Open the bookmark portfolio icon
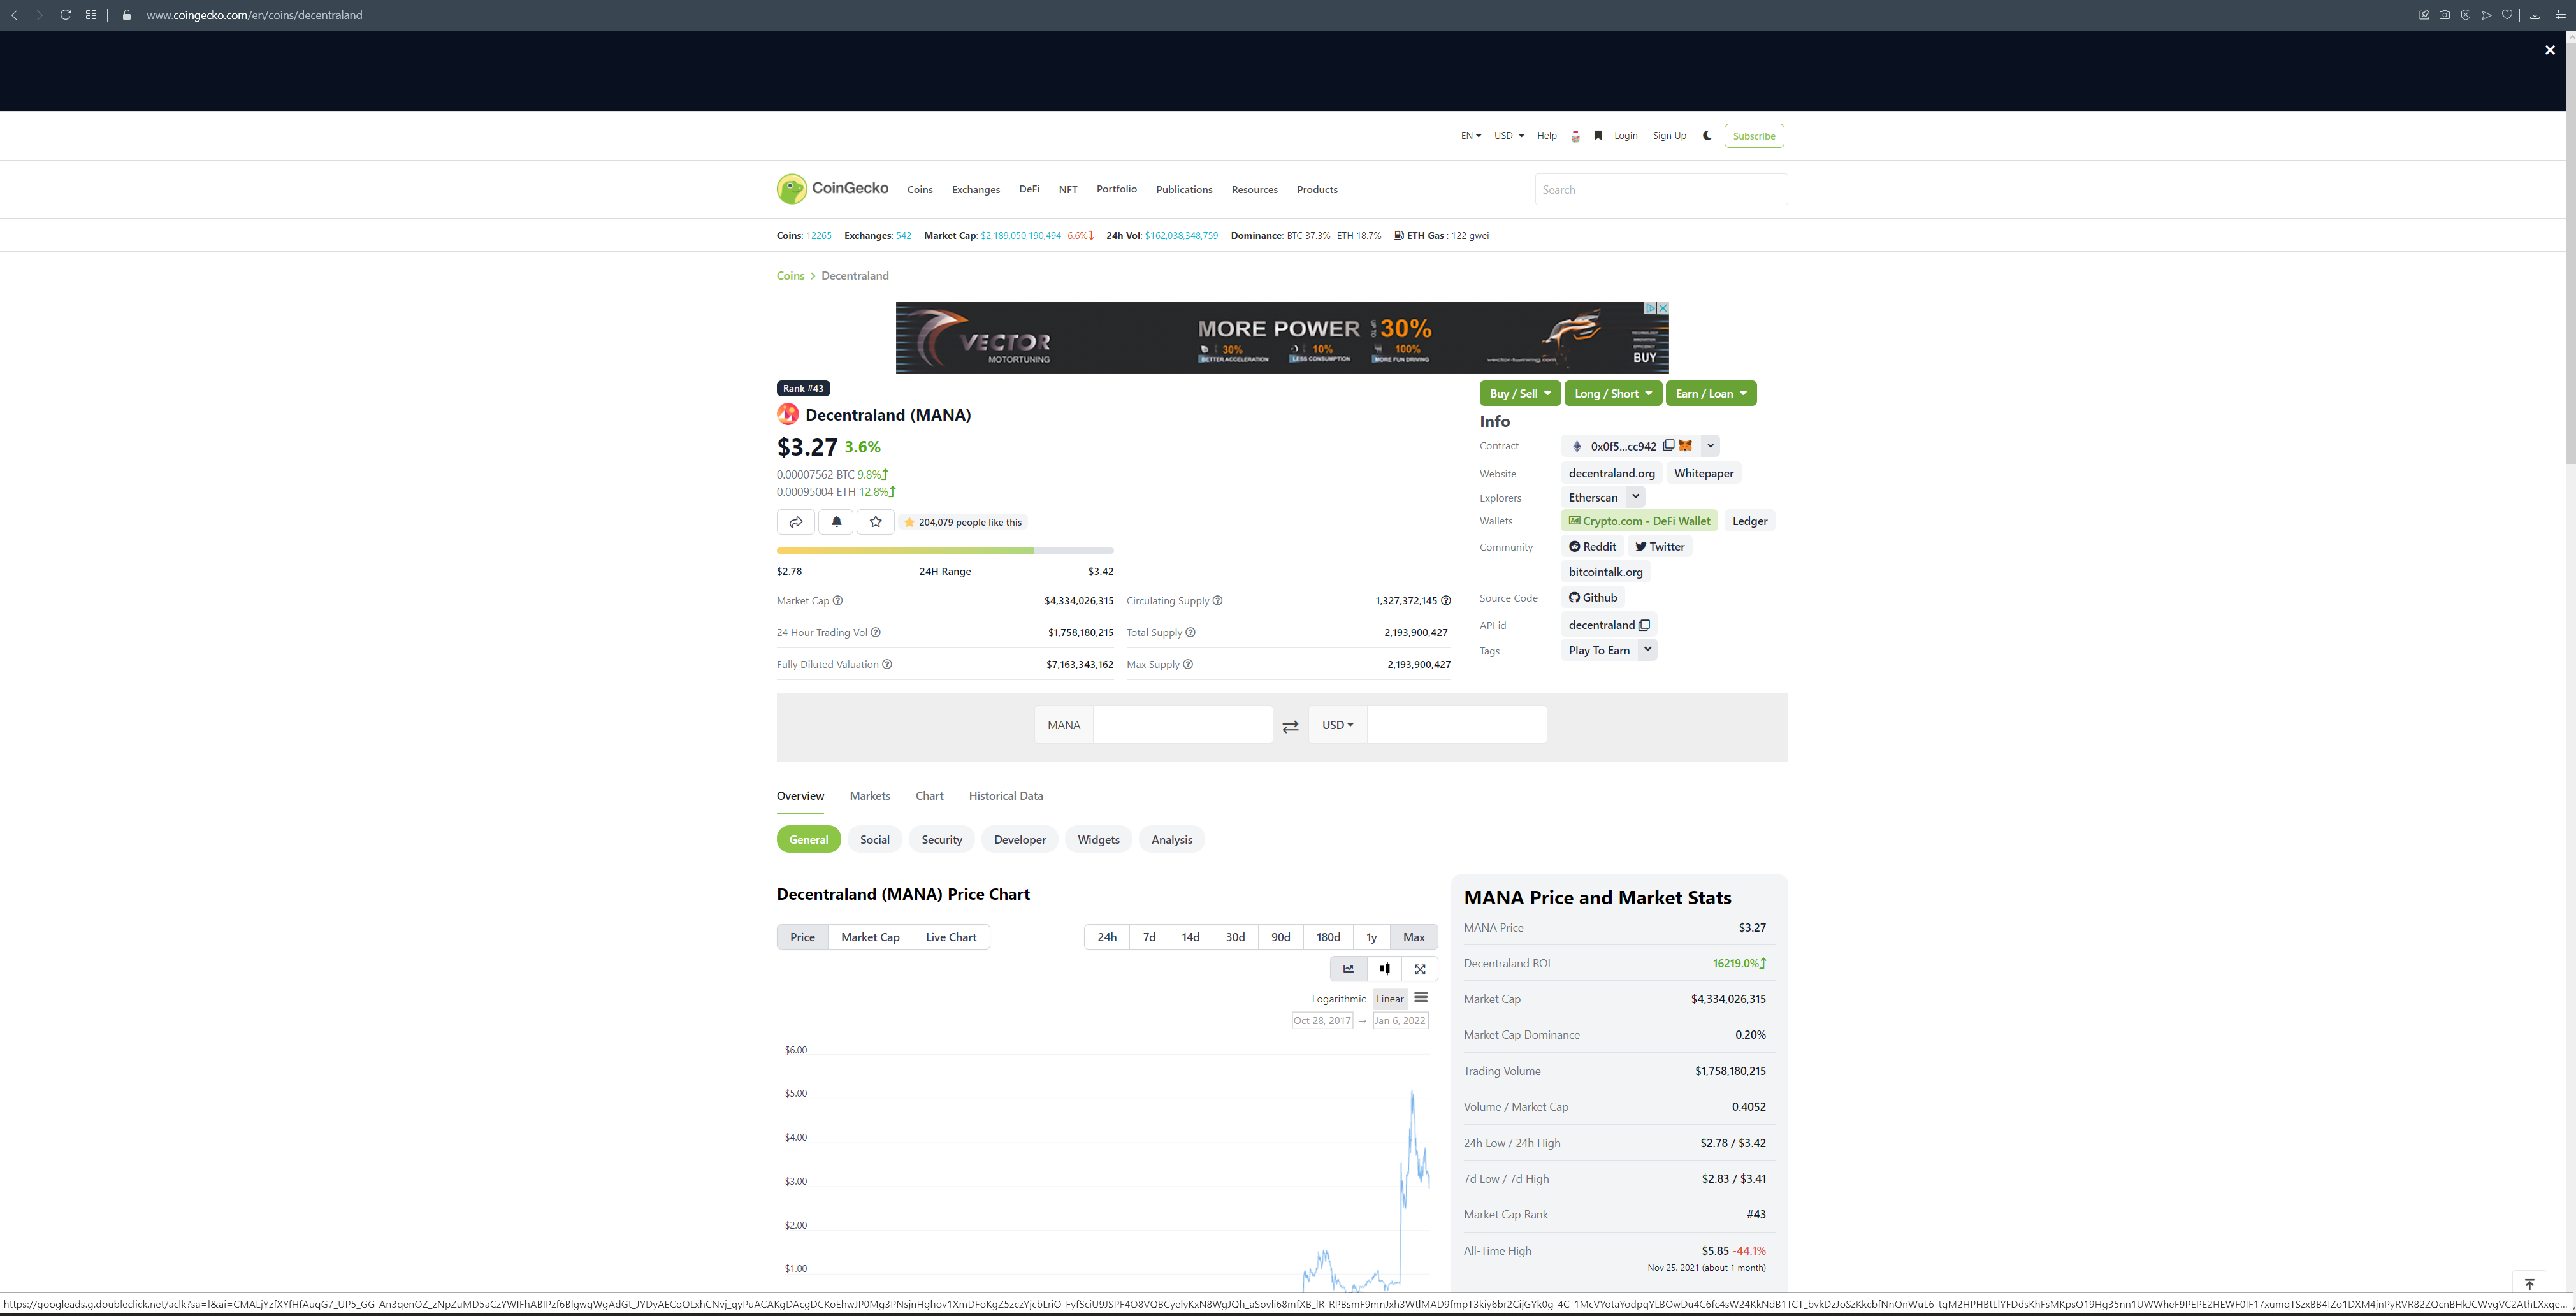Viewport: 2576px width, 1316px height. point(1598,135)
